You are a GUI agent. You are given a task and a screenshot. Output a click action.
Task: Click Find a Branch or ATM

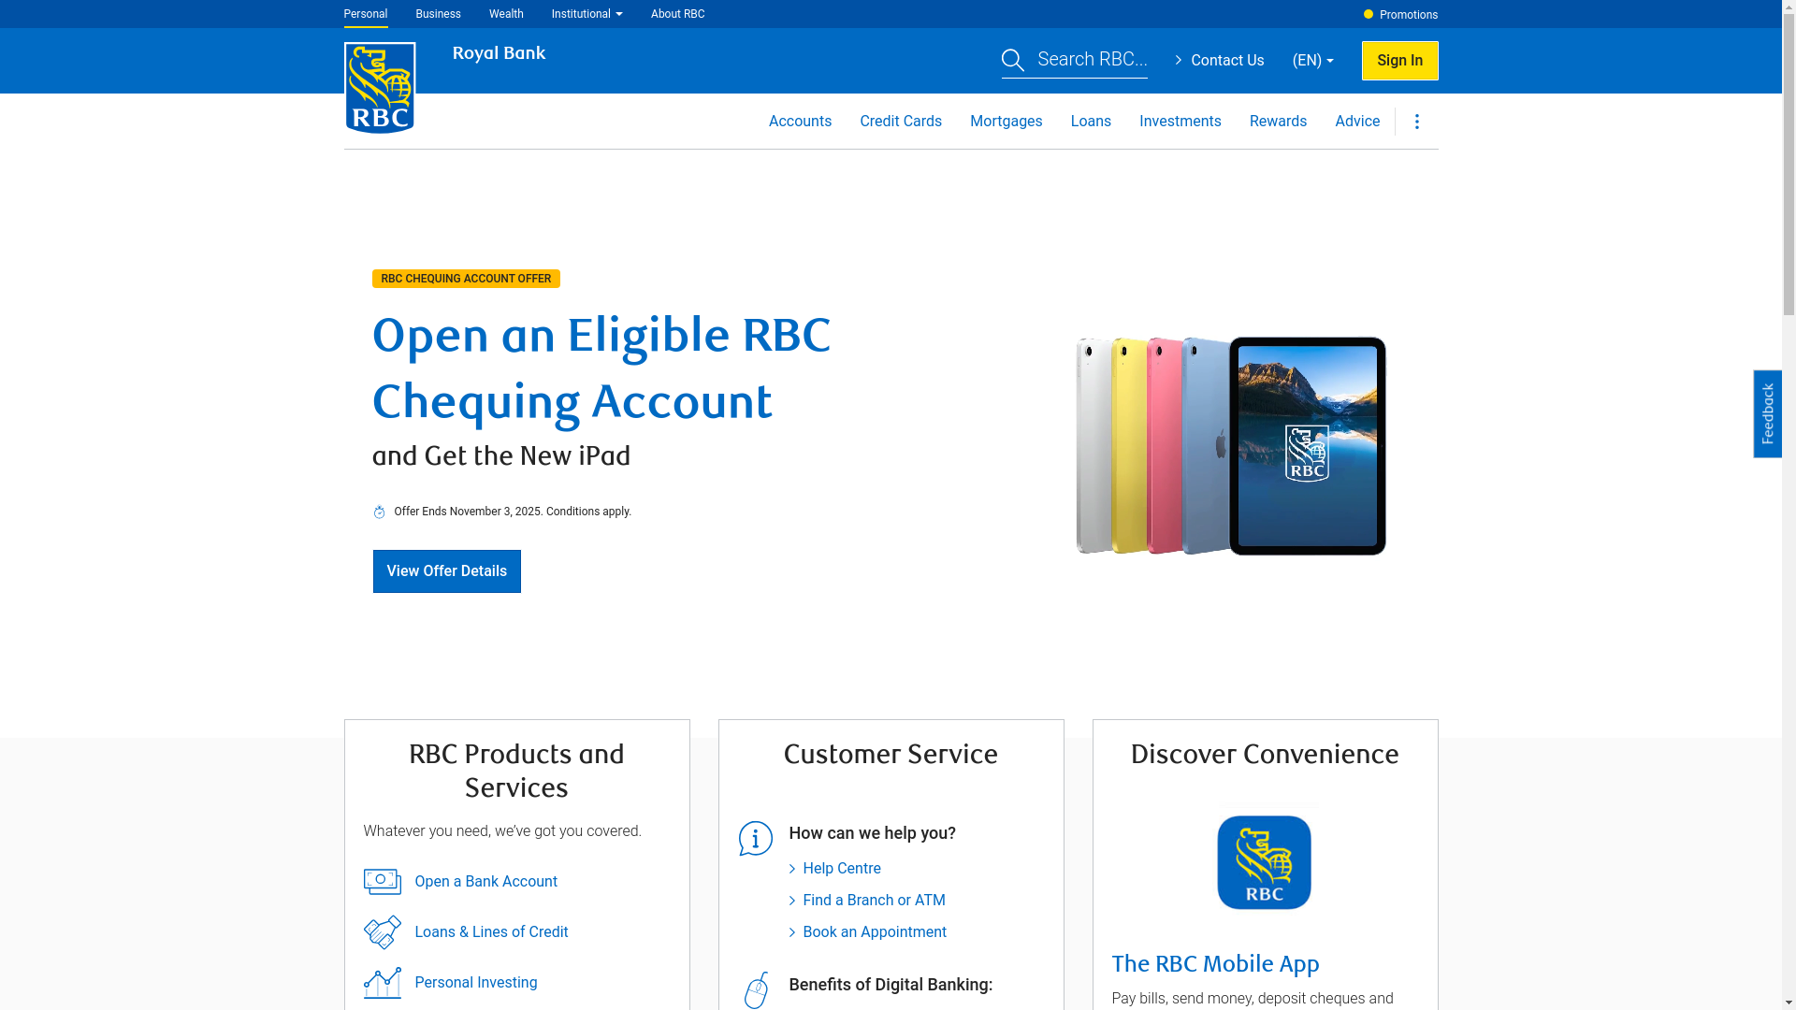pos(874,901)
